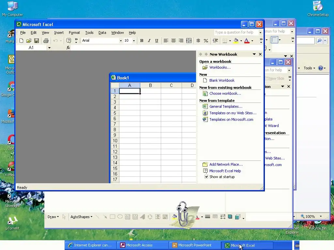This screenshot has width=334, height=250.
Task: Click the Add Network Place... link
Action: pos(226,164)
